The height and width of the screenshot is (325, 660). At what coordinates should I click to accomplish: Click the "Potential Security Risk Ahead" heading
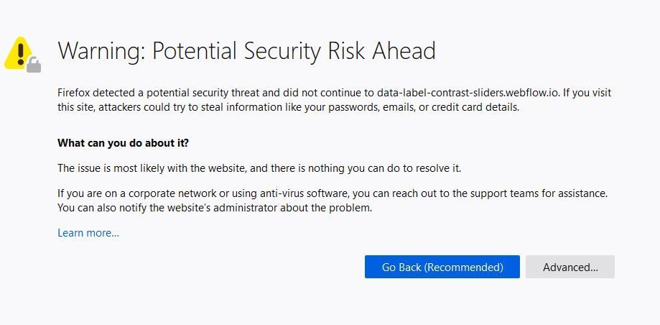click(294, 51)
